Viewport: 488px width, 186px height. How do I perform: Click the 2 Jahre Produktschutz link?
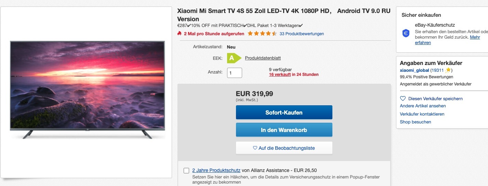(216, 170)
